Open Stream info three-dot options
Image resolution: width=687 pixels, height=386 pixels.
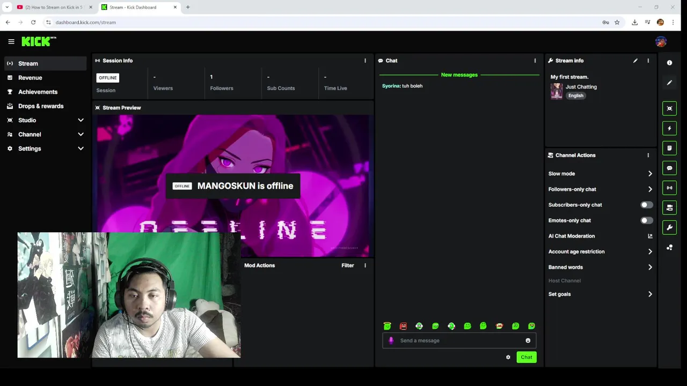(648, 61)
